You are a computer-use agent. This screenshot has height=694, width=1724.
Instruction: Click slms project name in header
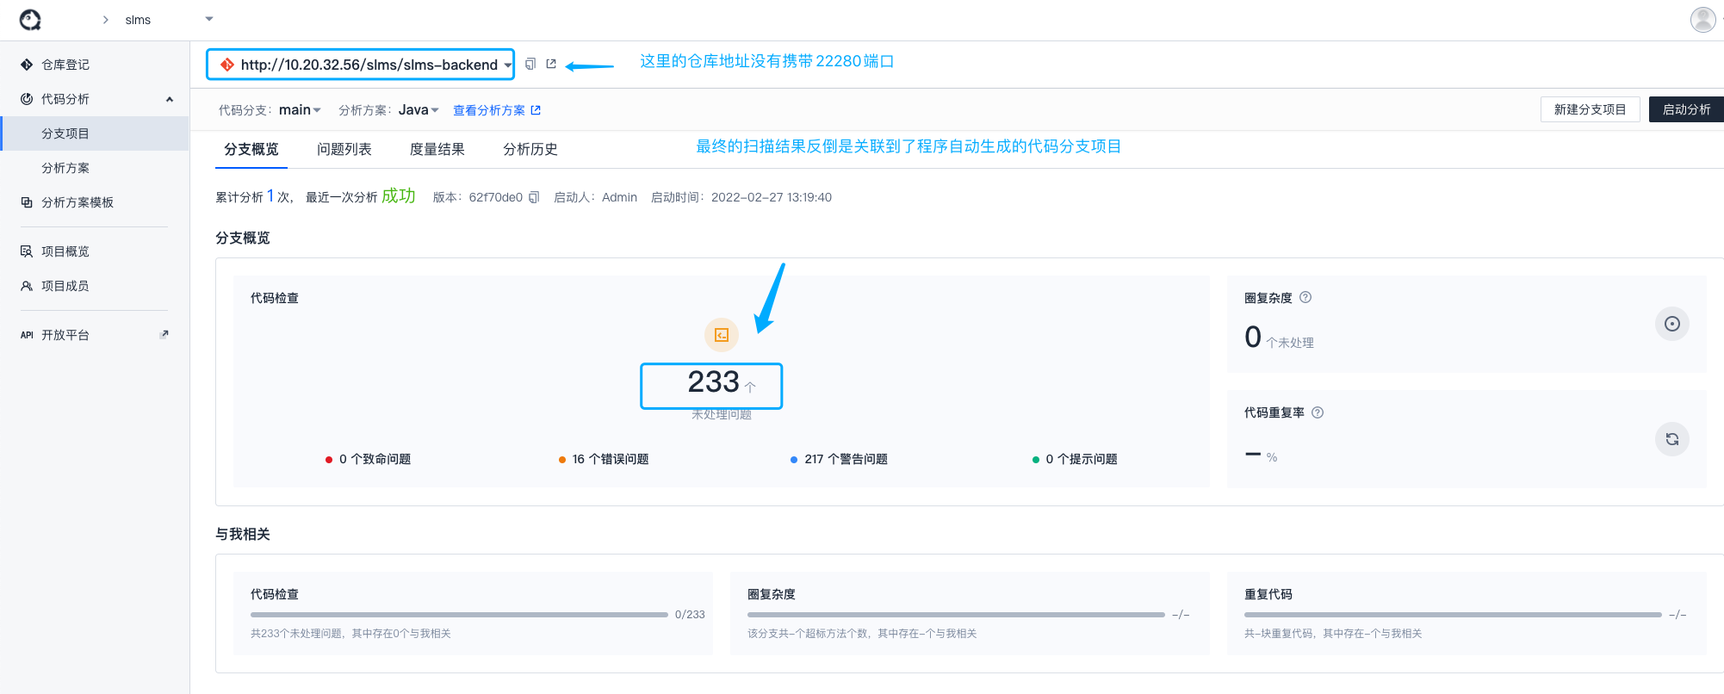[x=138, y=20]
